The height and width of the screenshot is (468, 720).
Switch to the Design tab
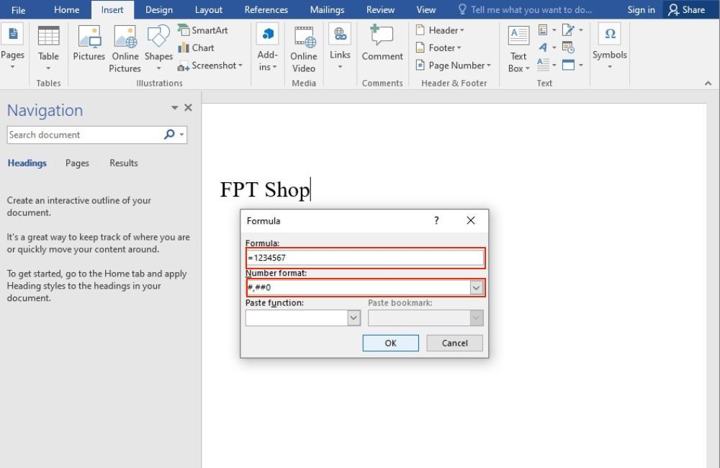tap(159, 9)
